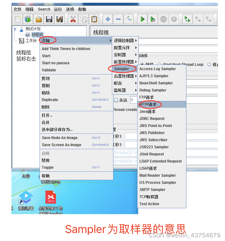Open the Templates toolbar icon

click(x=28, y=19)
